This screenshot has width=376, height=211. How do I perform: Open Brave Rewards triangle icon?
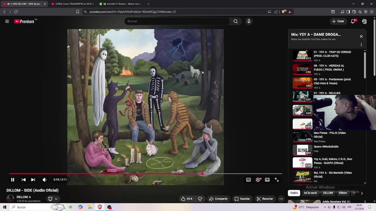click(x=290, y=12)
